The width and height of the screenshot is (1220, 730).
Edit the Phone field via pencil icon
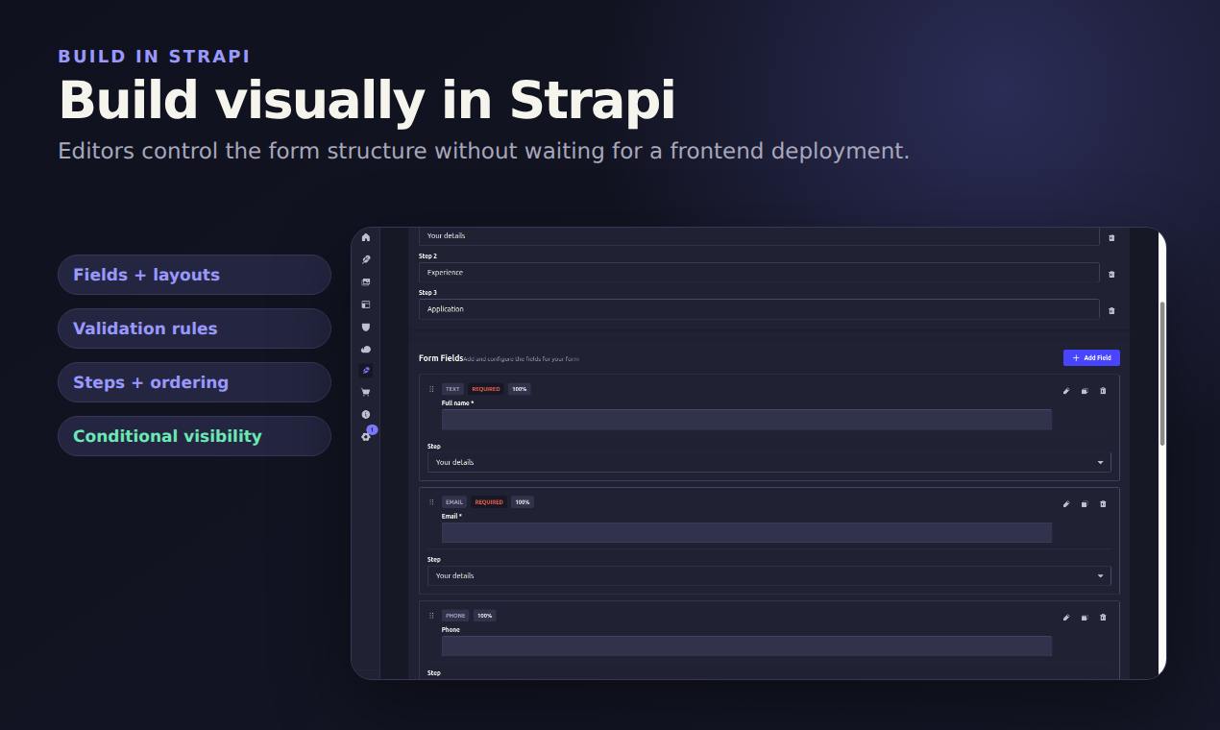click(1066, 617)
